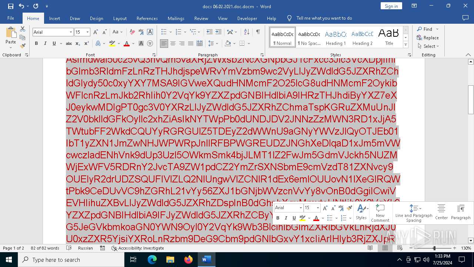Apply Strikethrough formatting
474x267 pixels.
[x=69, y=43]
